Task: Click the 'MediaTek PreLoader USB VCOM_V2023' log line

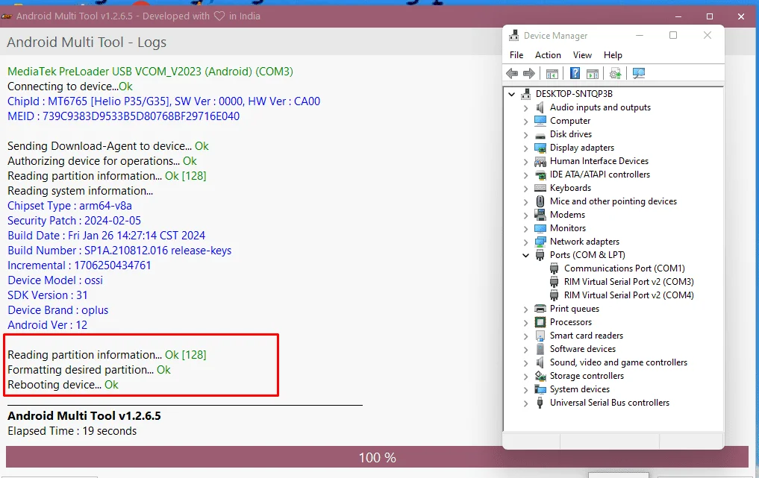Action: pyautogui.click(x=151, y=72)
